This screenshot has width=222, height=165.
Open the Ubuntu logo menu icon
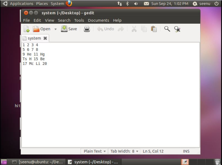5,4
